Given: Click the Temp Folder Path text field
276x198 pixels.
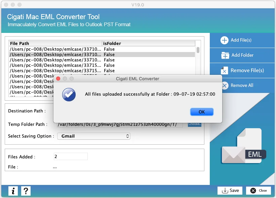Looking at the screenshot, I should (120, 125).
